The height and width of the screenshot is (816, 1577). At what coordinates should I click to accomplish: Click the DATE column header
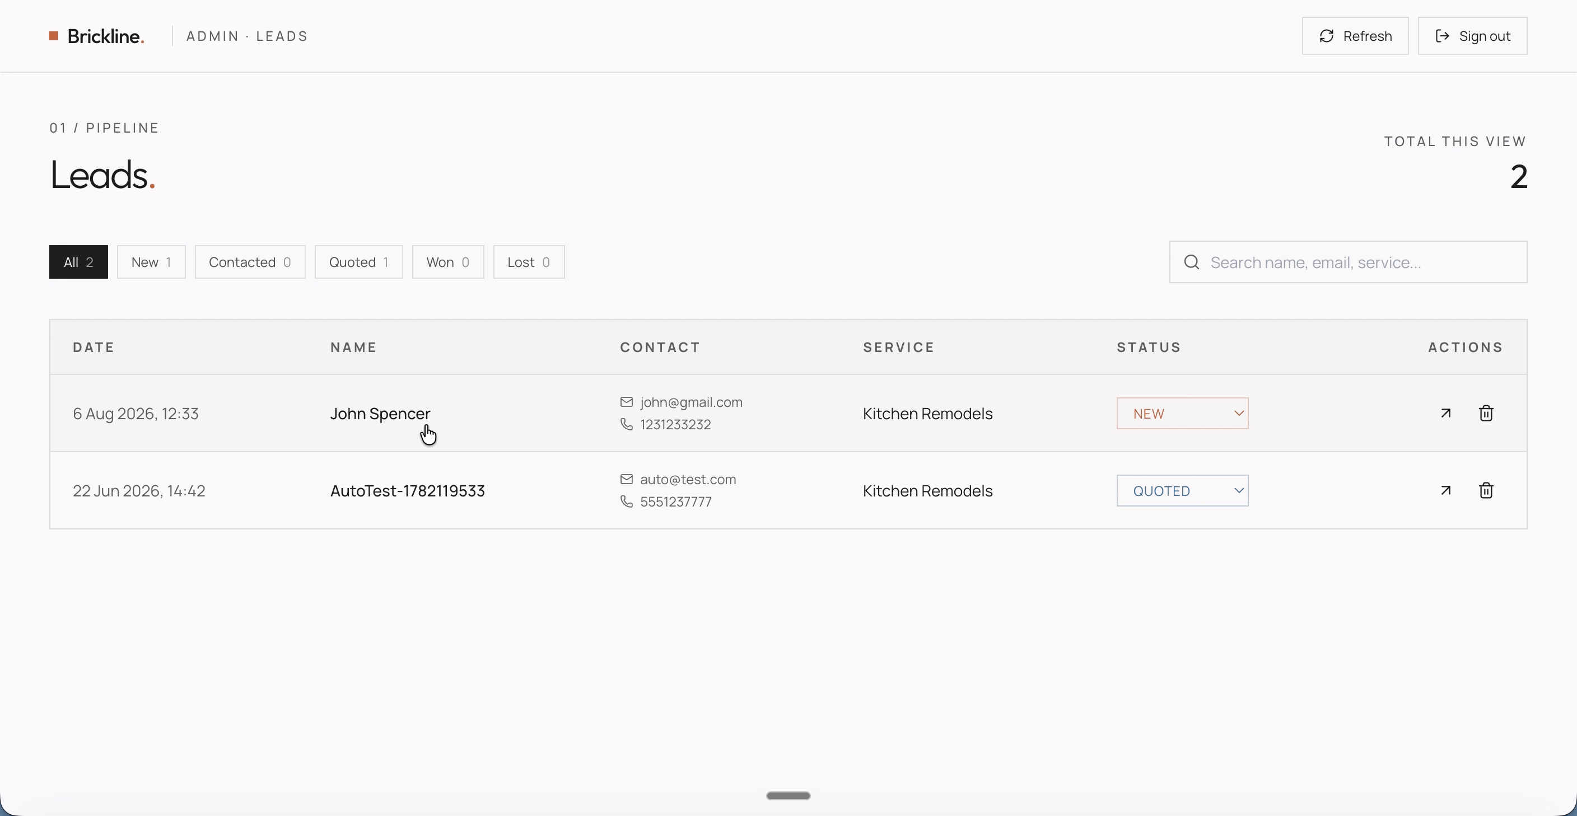pos(94,347)
